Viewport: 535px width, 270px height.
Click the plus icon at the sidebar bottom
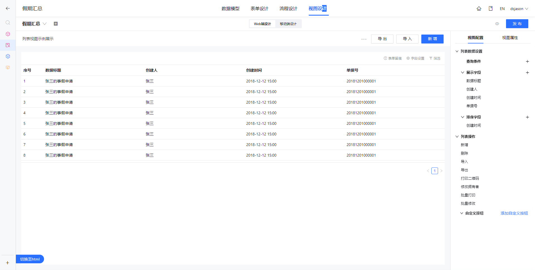click(x=8, y=263)
